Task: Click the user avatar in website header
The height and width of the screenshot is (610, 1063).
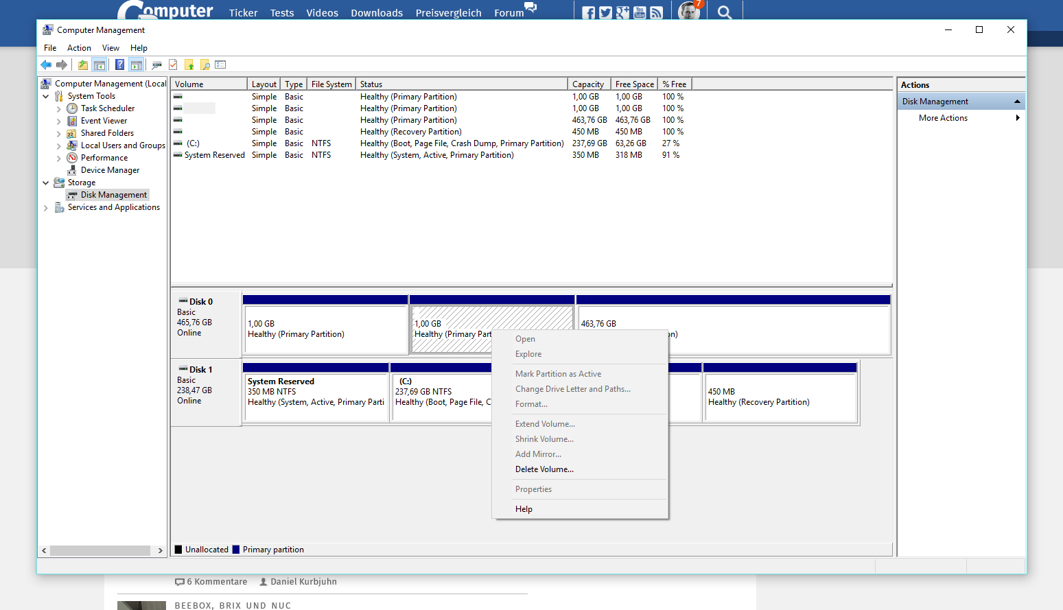Action: [689, 11]
